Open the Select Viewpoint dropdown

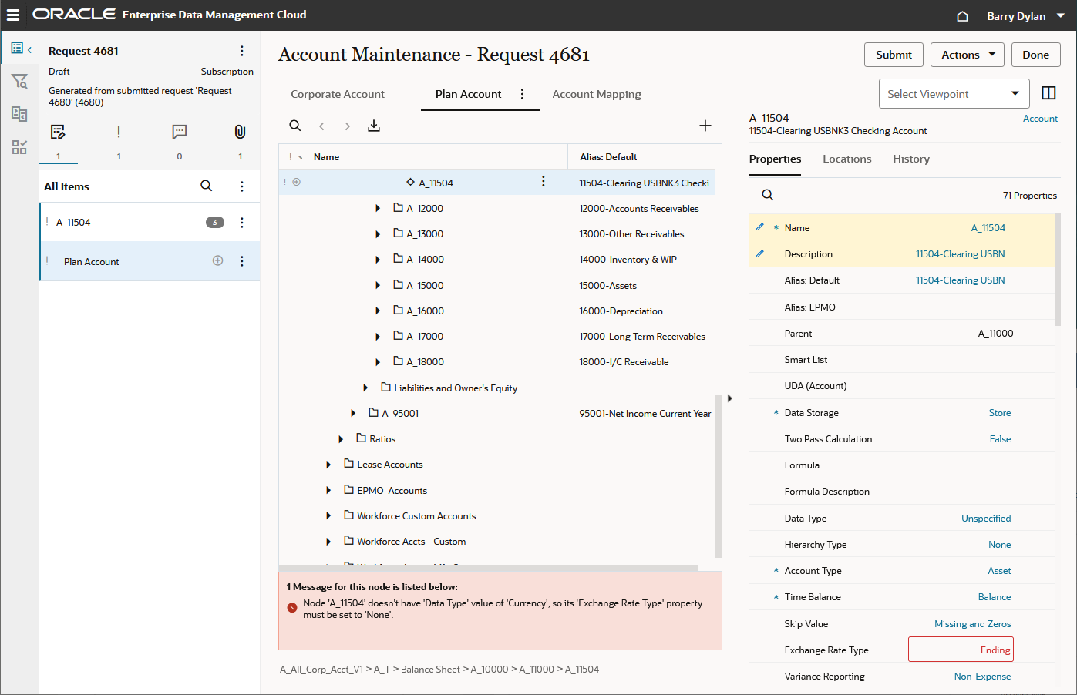click(954, 94)
